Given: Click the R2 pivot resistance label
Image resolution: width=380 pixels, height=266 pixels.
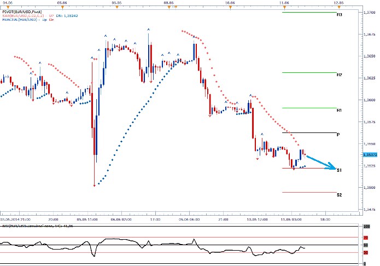Looking at the screenshot, I should pyautogui.click(x=340, y=75).
